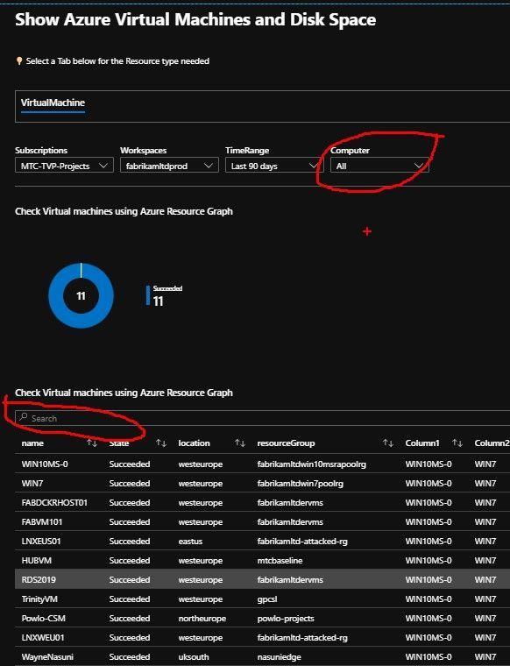
Task: Select the TrinityVM row name
Action: coord(39,599)
